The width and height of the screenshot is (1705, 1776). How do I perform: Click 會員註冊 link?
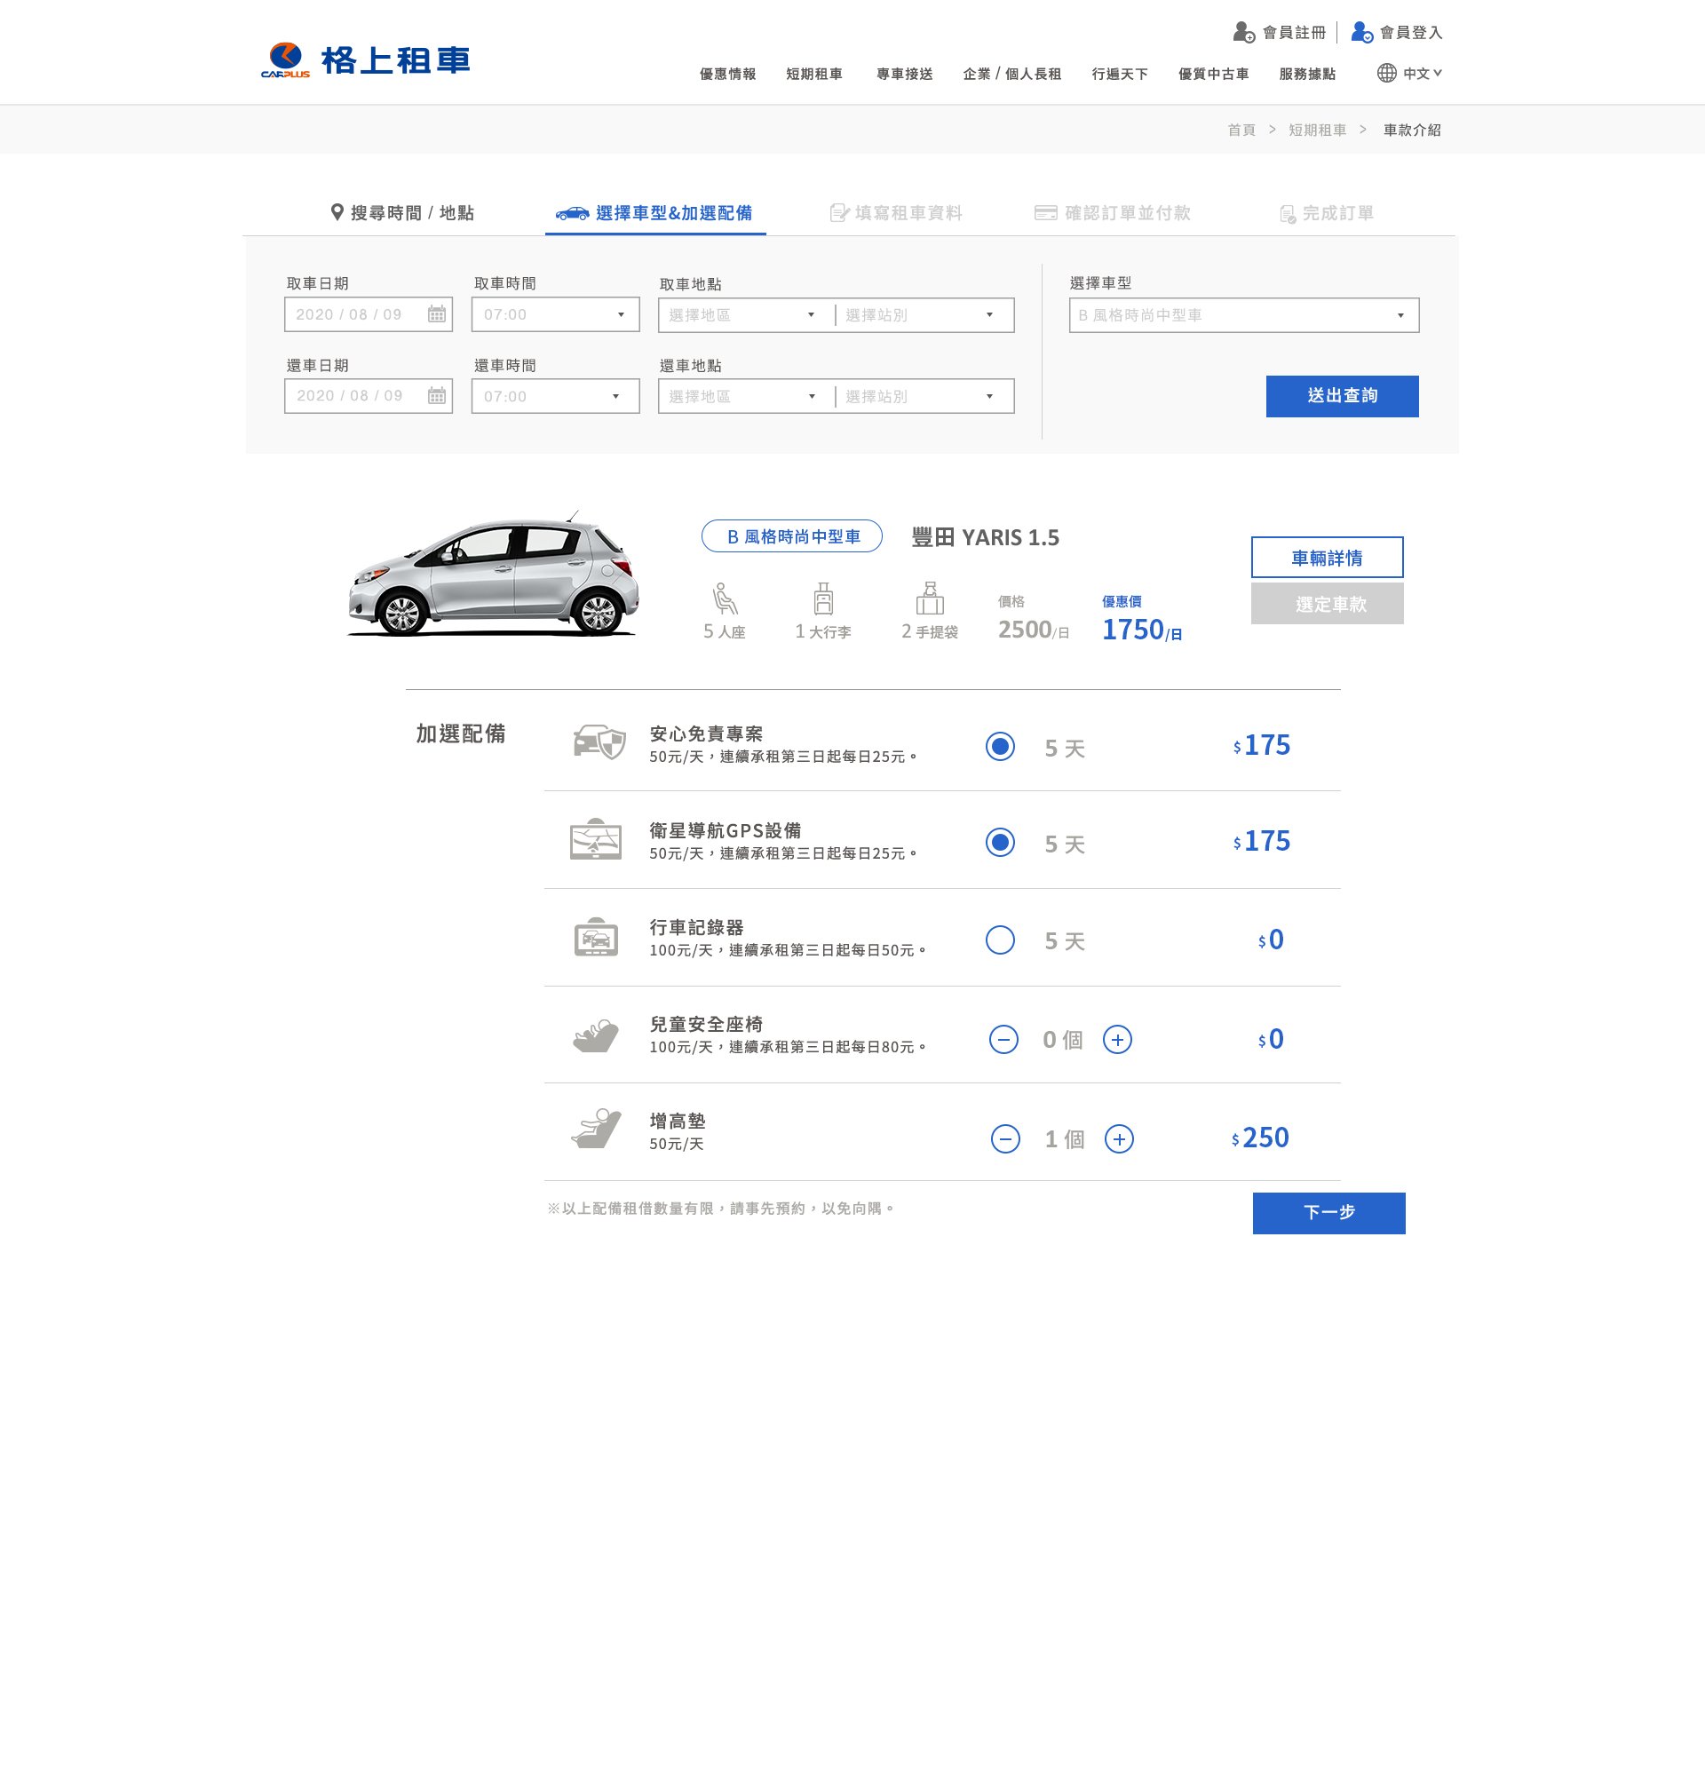1295,33
